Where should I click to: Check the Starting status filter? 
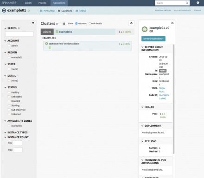(x=9, y=105)
